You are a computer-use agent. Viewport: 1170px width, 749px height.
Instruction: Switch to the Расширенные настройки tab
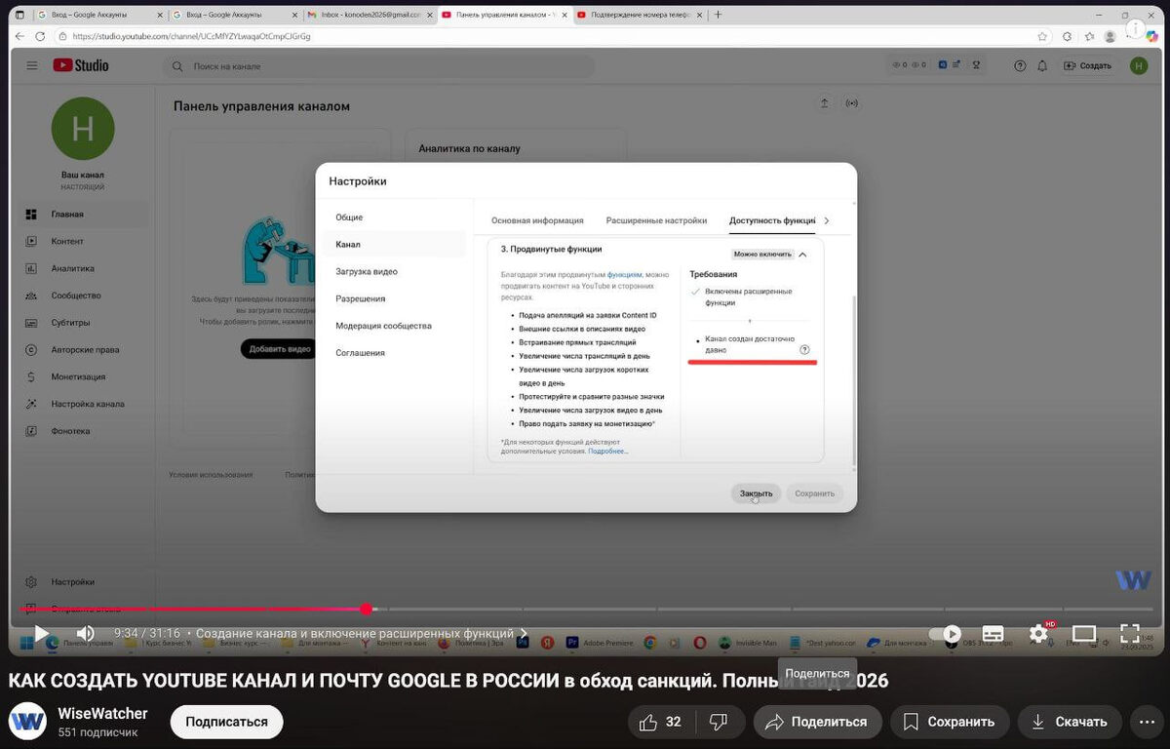(x=656, y=220)
